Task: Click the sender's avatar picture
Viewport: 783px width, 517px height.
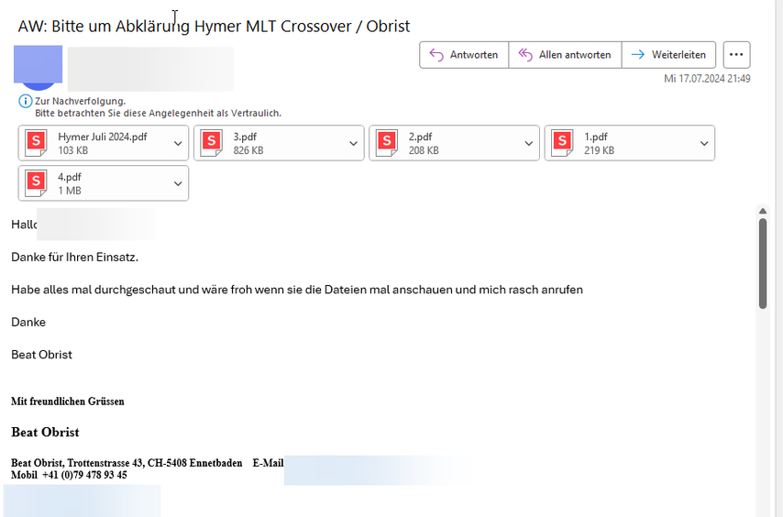Action: (39, 68)
